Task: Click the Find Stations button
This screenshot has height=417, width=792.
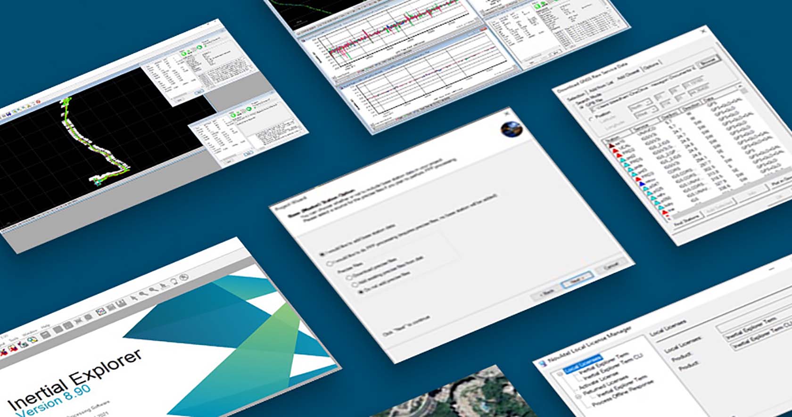Action: pos(686,220)
